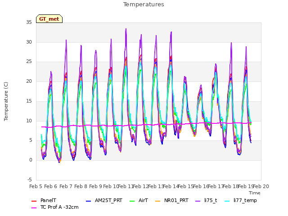Screen dimensions: 288x216
Task: Click the 25 y-axis tick label
Action: coord(29,62)
